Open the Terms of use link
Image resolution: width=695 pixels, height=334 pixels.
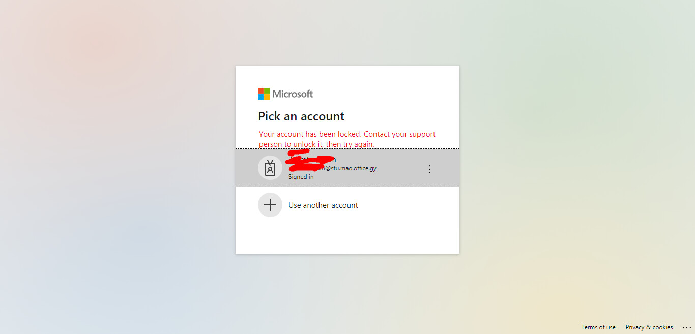coord(598,327)
